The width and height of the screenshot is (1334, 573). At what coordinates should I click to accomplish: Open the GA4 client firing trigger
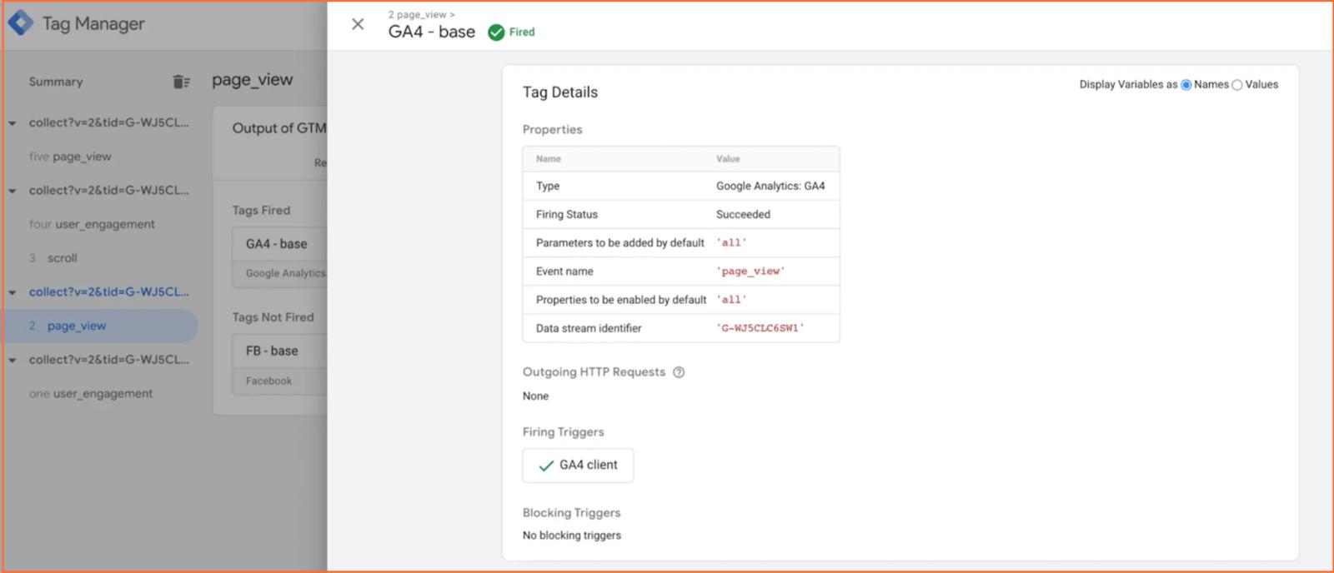578,466
